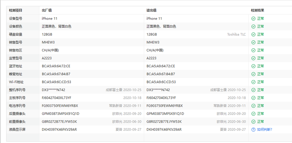Click the 检测项目 column header
Viewport: 292px width, 143px height.
tap(16, 10)
